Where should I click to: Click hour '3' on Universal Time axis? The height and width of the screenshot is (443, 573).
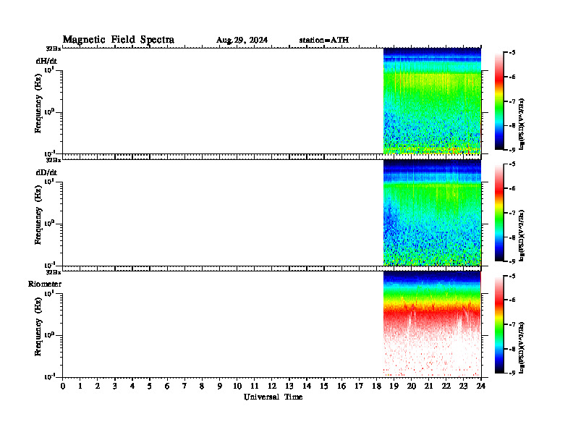pyautogui.click(x=115, y=387)
